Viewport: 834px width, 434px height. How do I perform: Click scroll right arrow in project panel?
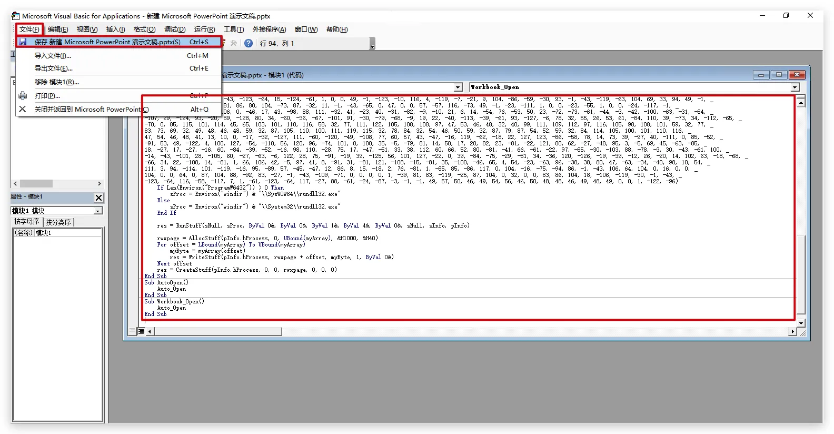pos(100,183)
